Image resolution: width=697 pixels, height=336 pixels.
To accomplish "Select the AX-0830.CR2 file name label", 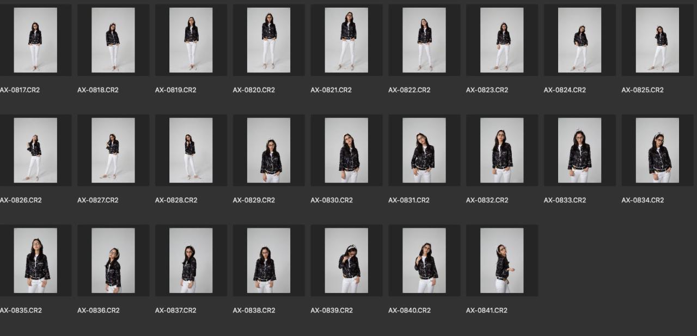I will point(331,200).
